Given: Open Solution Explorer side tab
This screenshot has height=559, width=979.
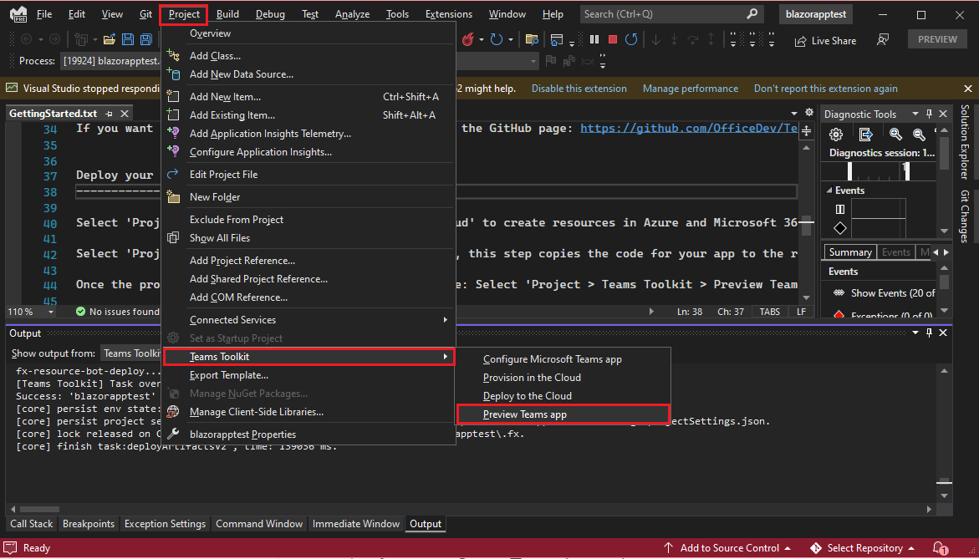Looking at the screenshot, I should [x=966, y=142].
